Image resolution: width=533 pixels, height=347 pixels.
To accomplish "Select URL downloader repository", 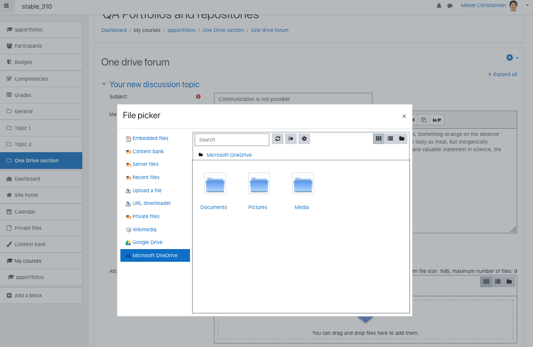I will [x=151, y=203].
